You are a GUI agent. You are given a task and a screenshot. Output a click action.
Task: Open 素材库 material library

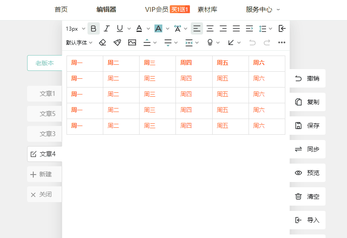pos(207,10)
